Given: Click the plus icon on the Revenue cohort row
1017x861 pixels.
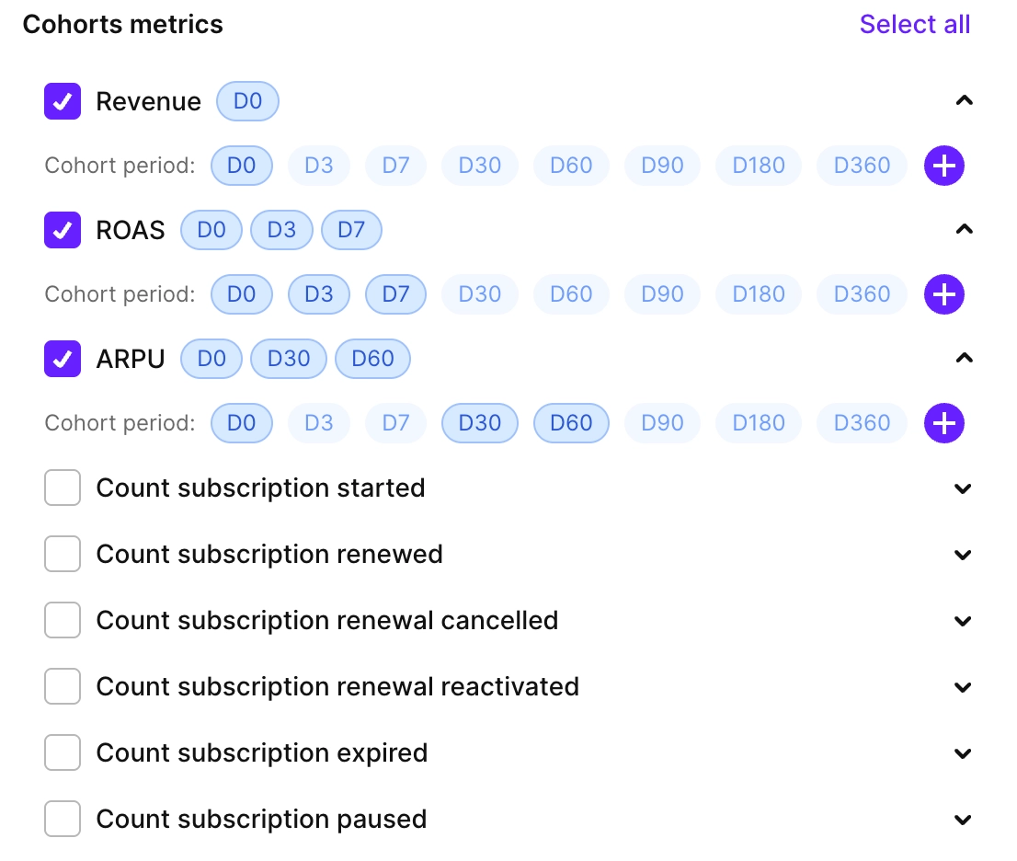Looking at the screenshot, I should pyautogui.click(x=944, y=166).
